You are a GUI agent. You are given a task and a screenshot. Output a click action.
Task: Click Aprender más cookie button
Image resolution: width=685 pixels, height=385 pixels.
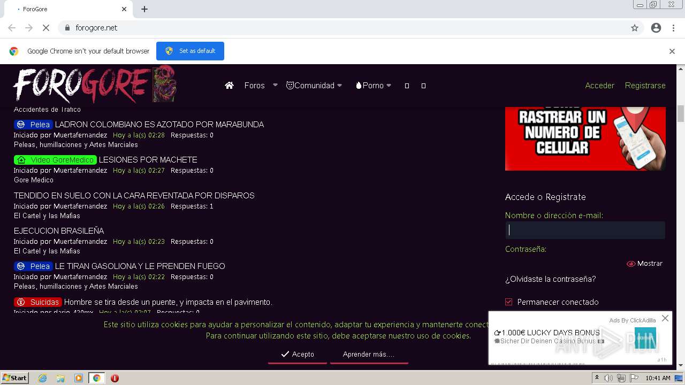369,355
